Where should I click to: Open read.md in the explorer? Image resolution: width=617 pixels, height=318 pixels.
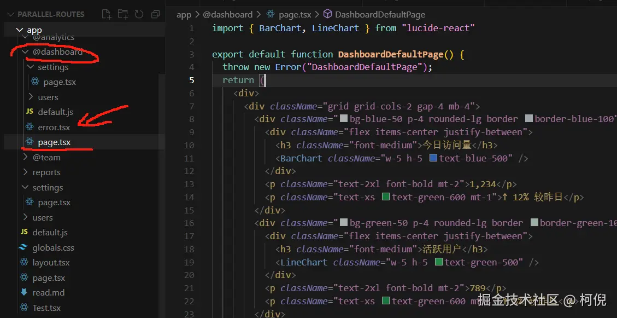[x=49, y=293]
